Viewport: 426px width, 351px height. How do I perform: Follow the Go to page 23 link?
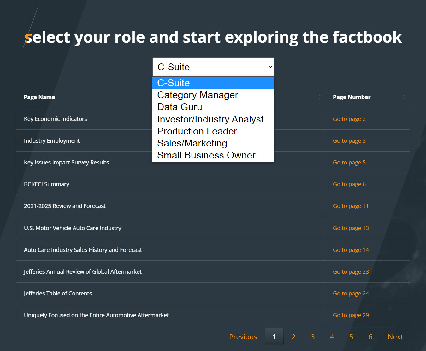(x=351, y=272)
